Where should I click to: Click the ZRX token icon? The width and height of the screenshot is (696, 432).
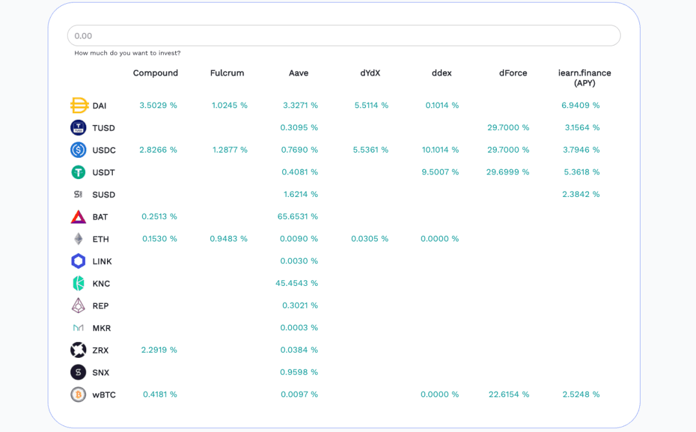[79, 350]
